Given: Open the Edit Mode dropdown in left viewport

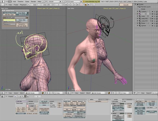Looking at the screenshot, I should 33,93.
